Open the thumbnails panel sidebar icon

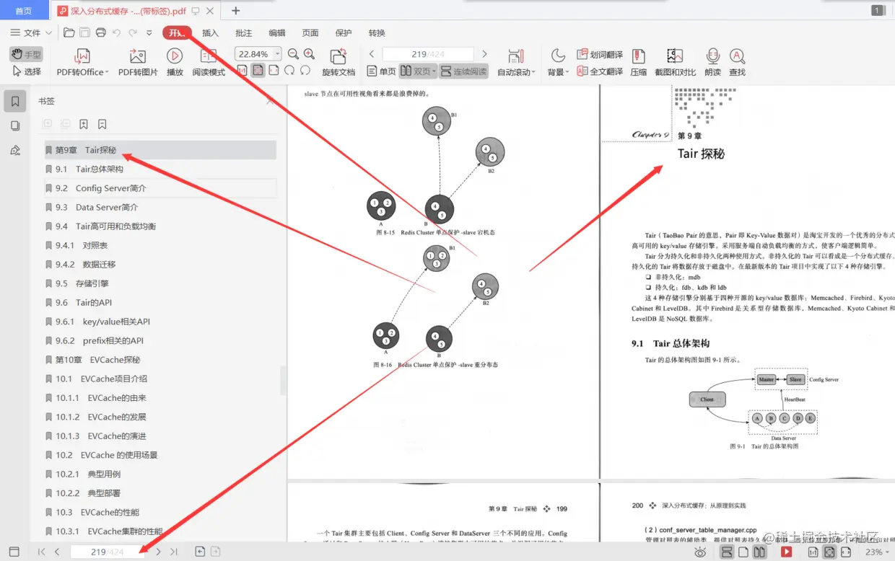[15, 125]
